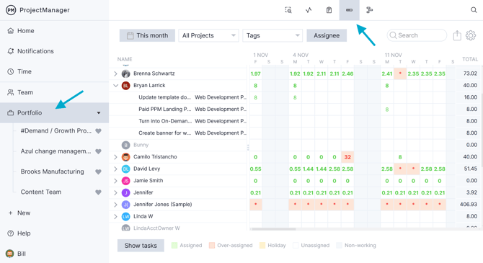Expand Linda W row
This screenshot has width=483, height=263.
tap(115, 216)
